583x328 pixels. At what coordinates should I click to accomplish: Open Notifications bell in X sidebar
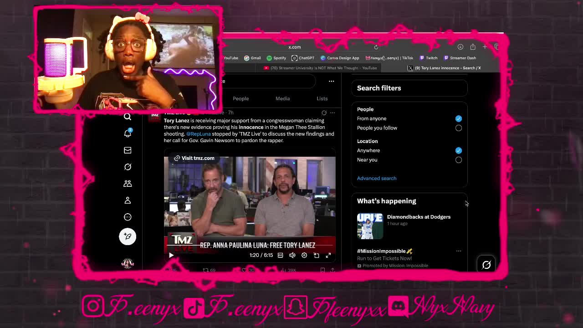click(x=128, y=133)
